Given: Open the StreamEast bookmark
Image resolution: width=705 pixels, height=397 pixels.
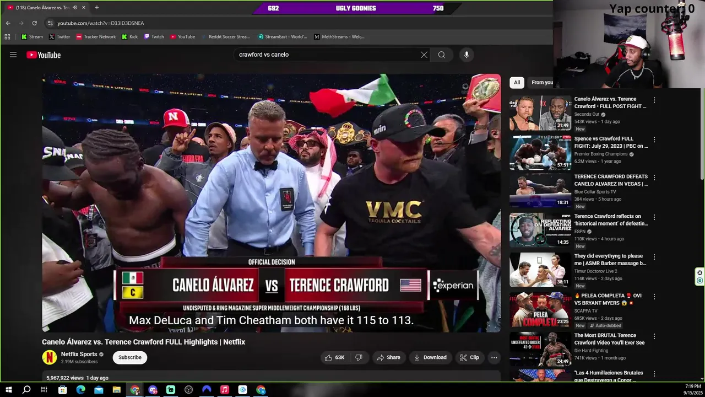Looking at the screenshot, I should tap(283, 37).
